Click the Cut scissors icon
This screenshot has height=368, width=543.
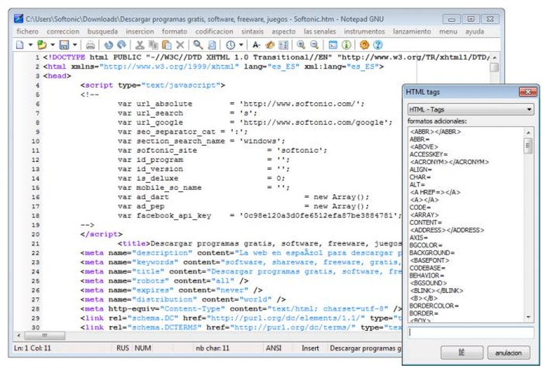pyautogui.click(x=139, y=45)
